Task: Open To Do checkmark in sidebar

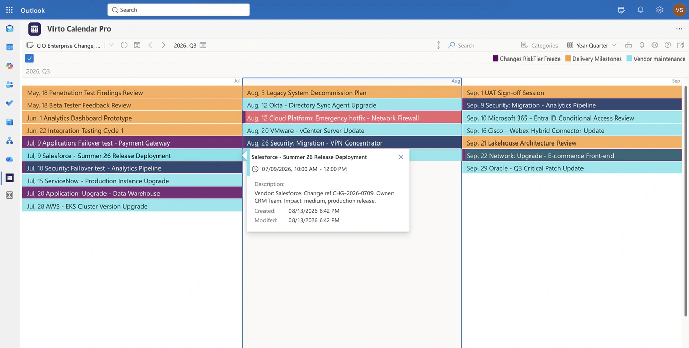Action: pyautogui.click(x=9, y=103)
